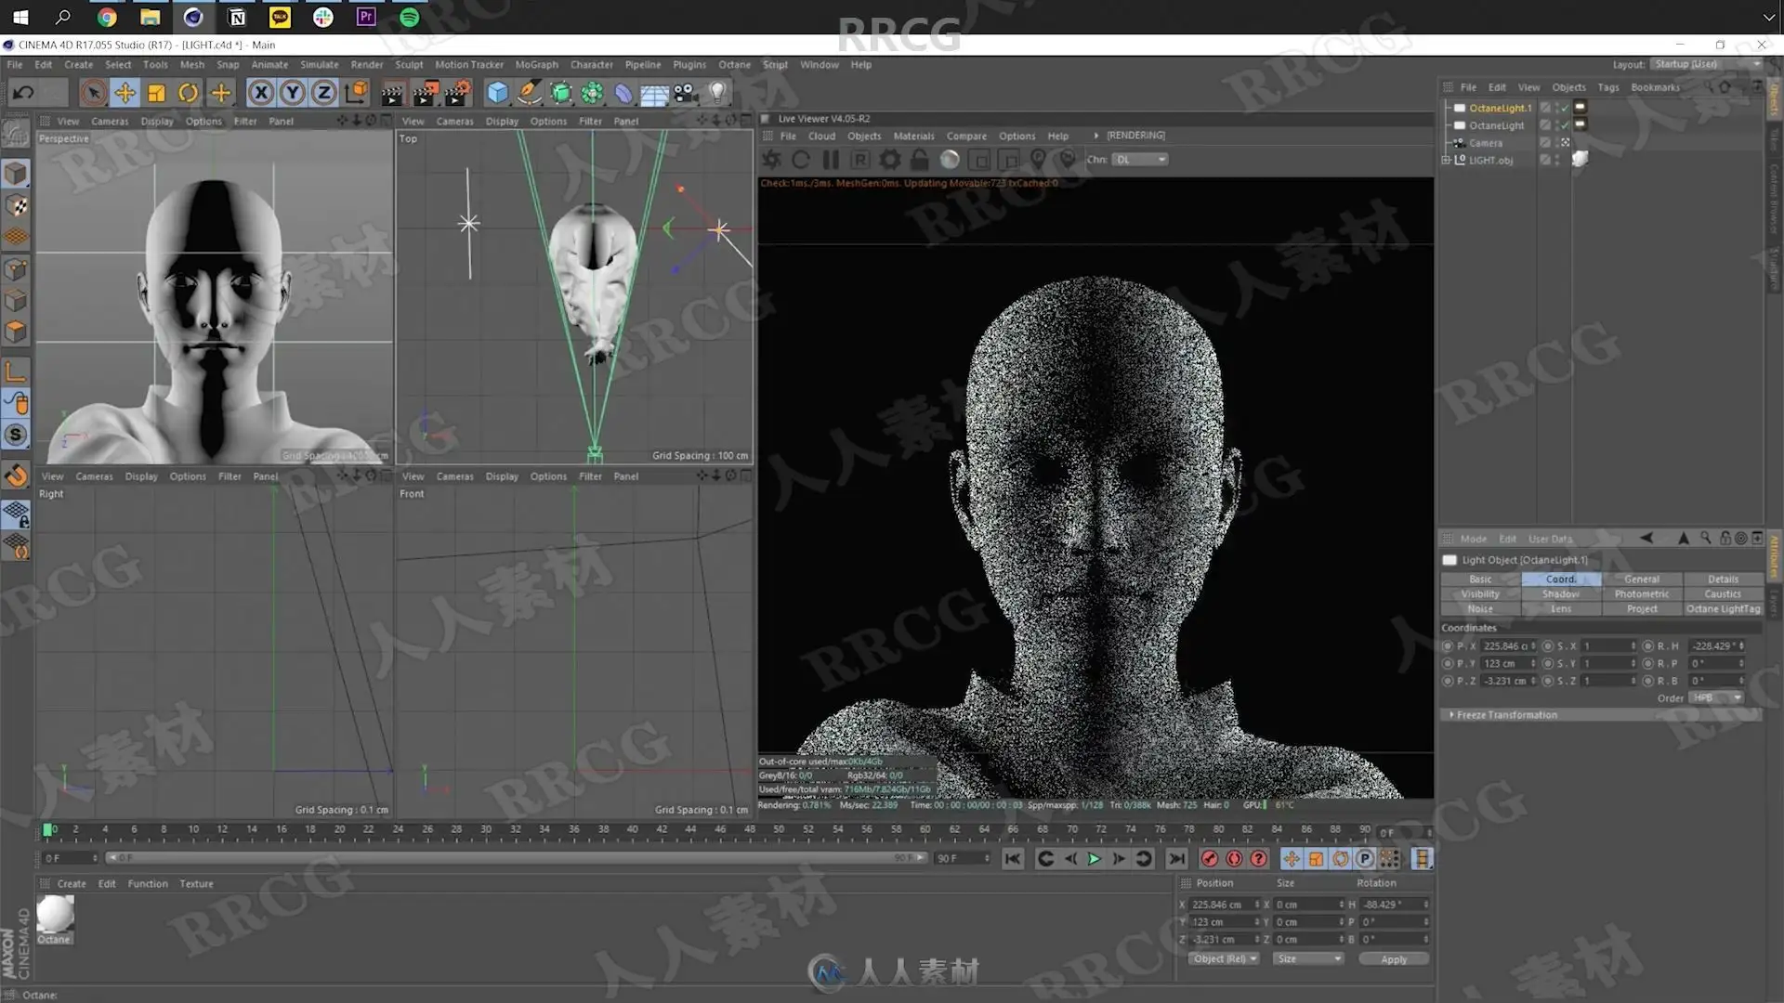Open the Chn DL channel dropdown
The image size is (1784, 1003).
point(1140,160)
